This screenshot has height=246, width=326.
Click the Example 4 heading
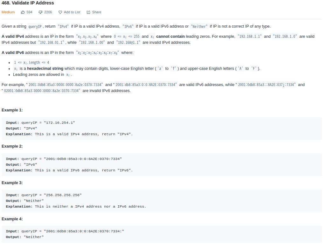[12, 219]
